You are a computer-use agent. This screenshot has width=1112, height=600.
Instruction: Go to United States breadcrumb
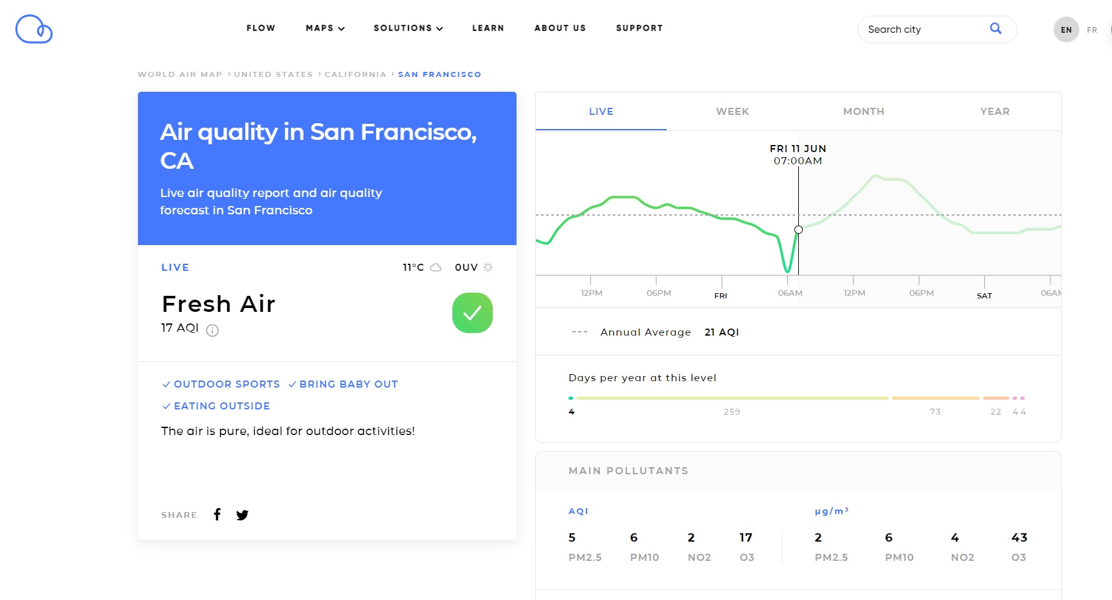click(x=273, y=74)
